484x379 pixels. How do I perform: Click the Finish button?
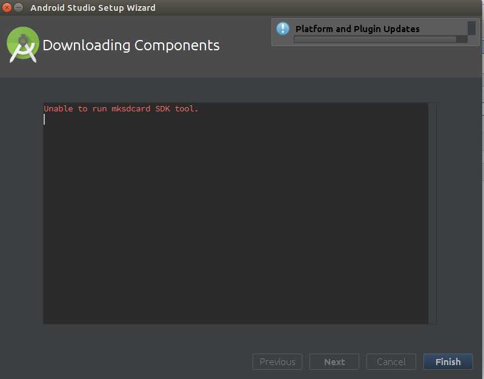tap(448, 361)
